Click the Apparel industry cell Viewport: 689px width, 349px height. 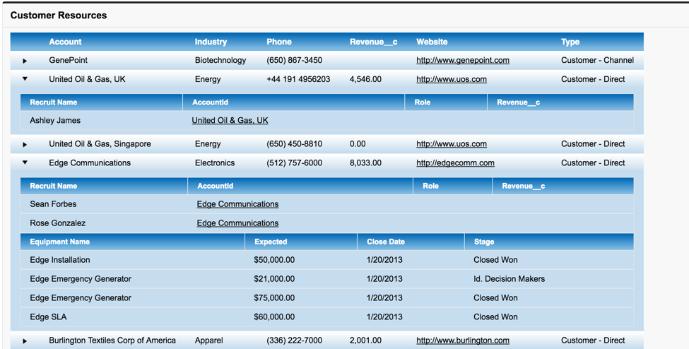tap(208, 341)
